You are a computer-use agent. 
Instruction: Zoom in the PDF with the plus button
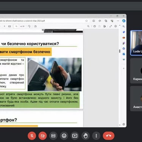point(5,26)
